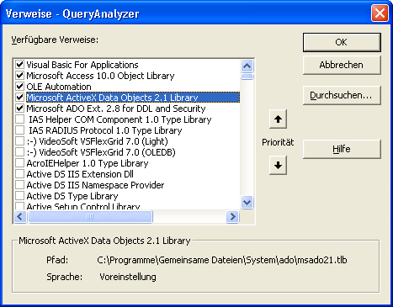Select IAS RADIUS Protocol row text
The height and width of the screenshot is (307, 393).
[105, 130]
